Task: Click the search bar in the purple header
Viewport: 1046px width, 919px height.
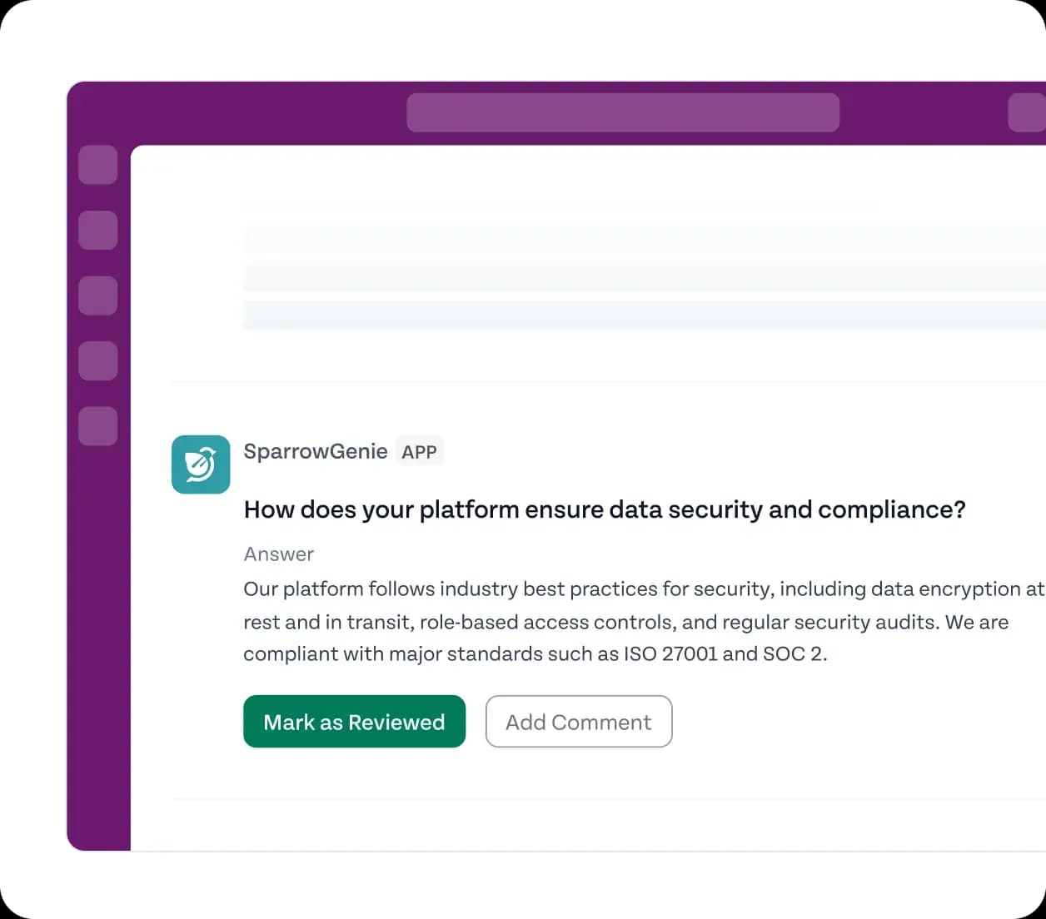Action: coord(623,112)
